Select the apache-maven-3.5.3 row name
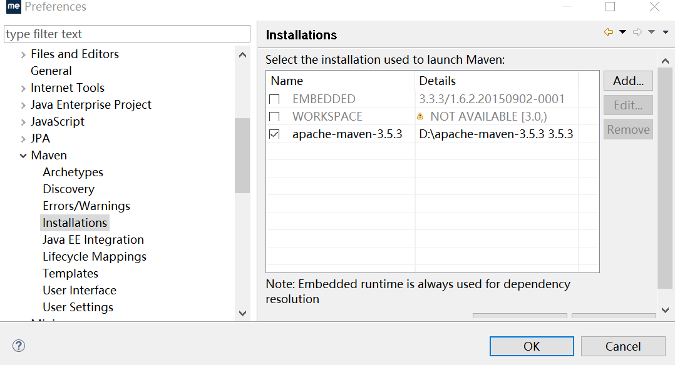The image size is (675, 365). [347, 134]
